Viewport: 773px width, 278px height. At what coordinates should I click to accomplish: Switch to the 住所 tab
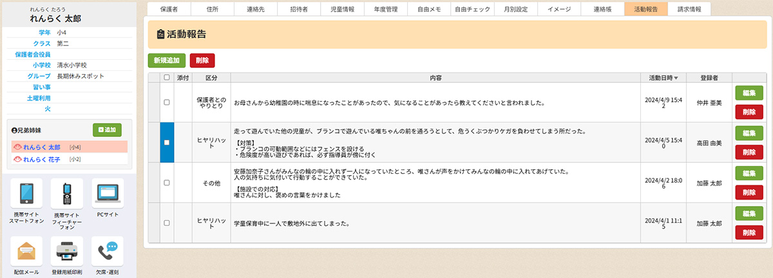tap(212, 9)
